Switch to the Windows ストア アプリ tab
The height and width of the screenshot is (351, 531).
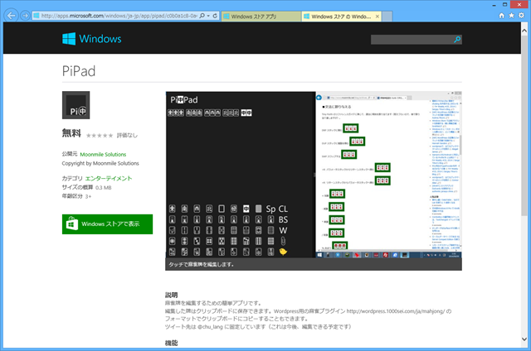tap(261, 17)
